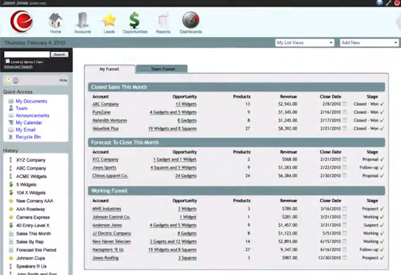Image resolution: width=401 pixels, height=275 pixels.
Task: Open 40 Entry-Level X from History
Action: point(33,225)
